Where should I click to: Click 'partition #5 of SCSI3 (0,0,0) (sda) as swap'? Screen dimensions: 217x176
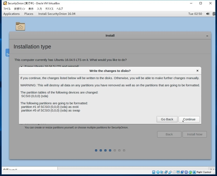(x=50, y=111)
